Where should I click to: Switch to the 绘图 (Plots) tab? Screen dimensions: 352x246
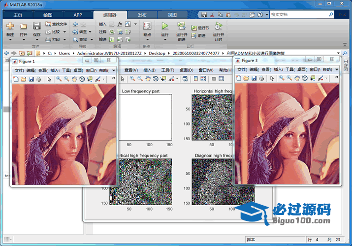coord(48,15)
